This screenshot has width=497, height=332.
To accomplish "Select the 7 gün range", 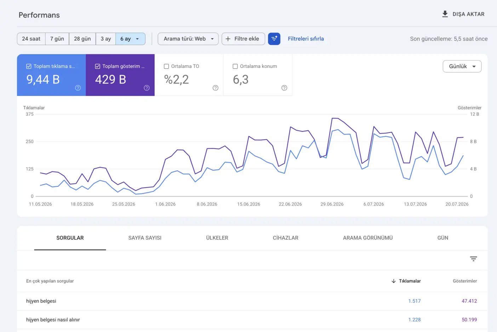I will pos(57,39).
